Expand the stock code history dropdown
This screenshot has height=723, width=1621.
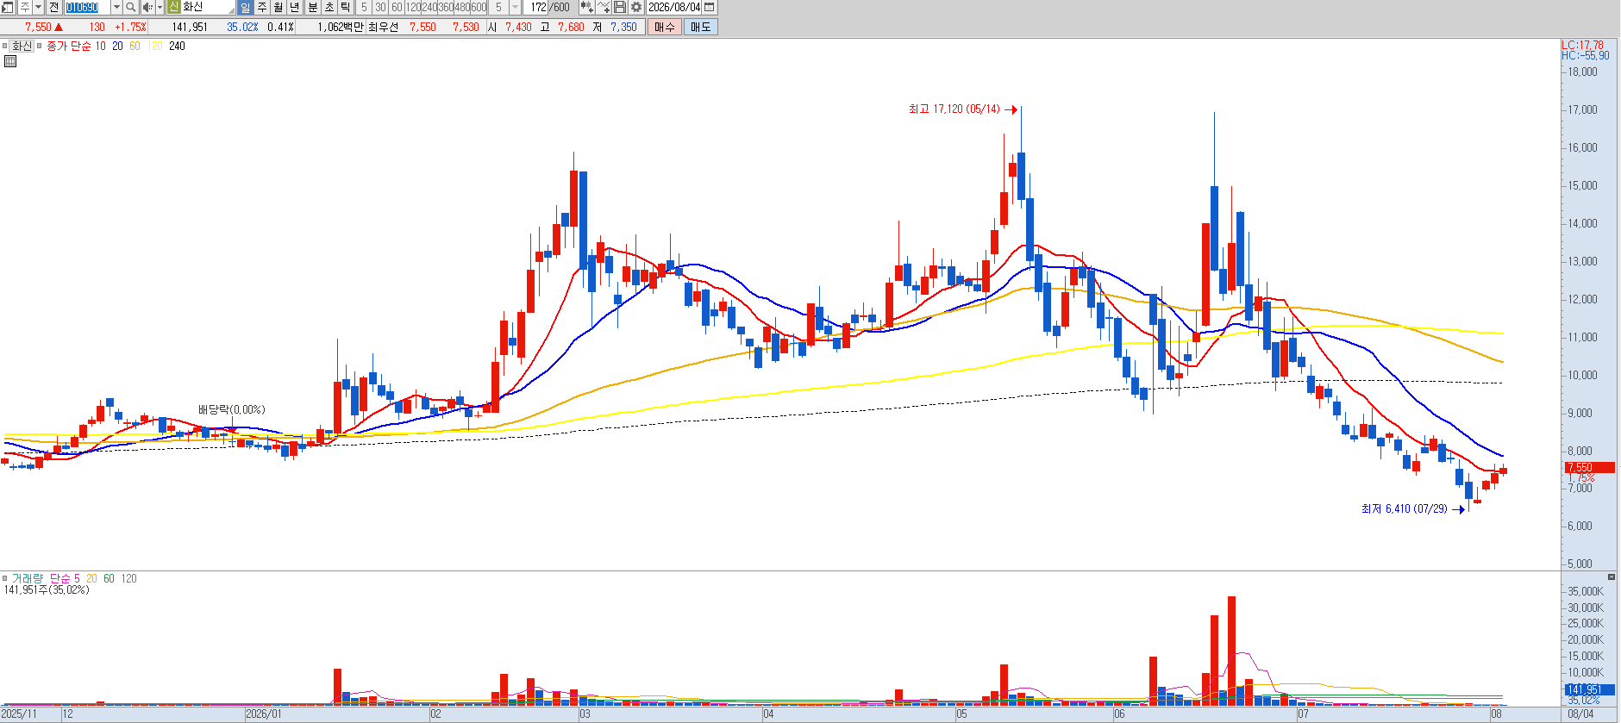pos(116,7)
